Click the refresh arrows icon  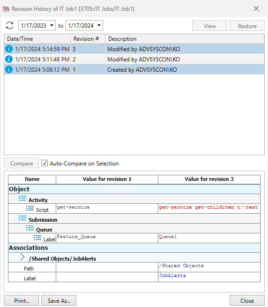9,25
